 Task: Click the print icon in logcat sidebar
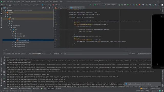4,75
